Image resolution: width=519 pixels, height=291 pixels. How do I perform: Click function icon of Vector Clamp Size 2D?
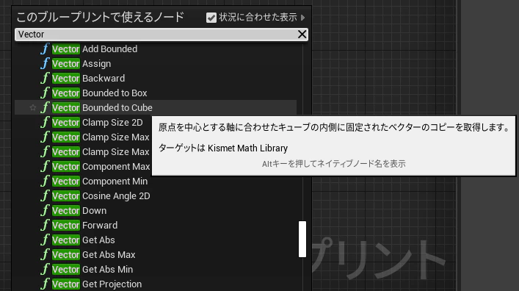tap(45, 122)
